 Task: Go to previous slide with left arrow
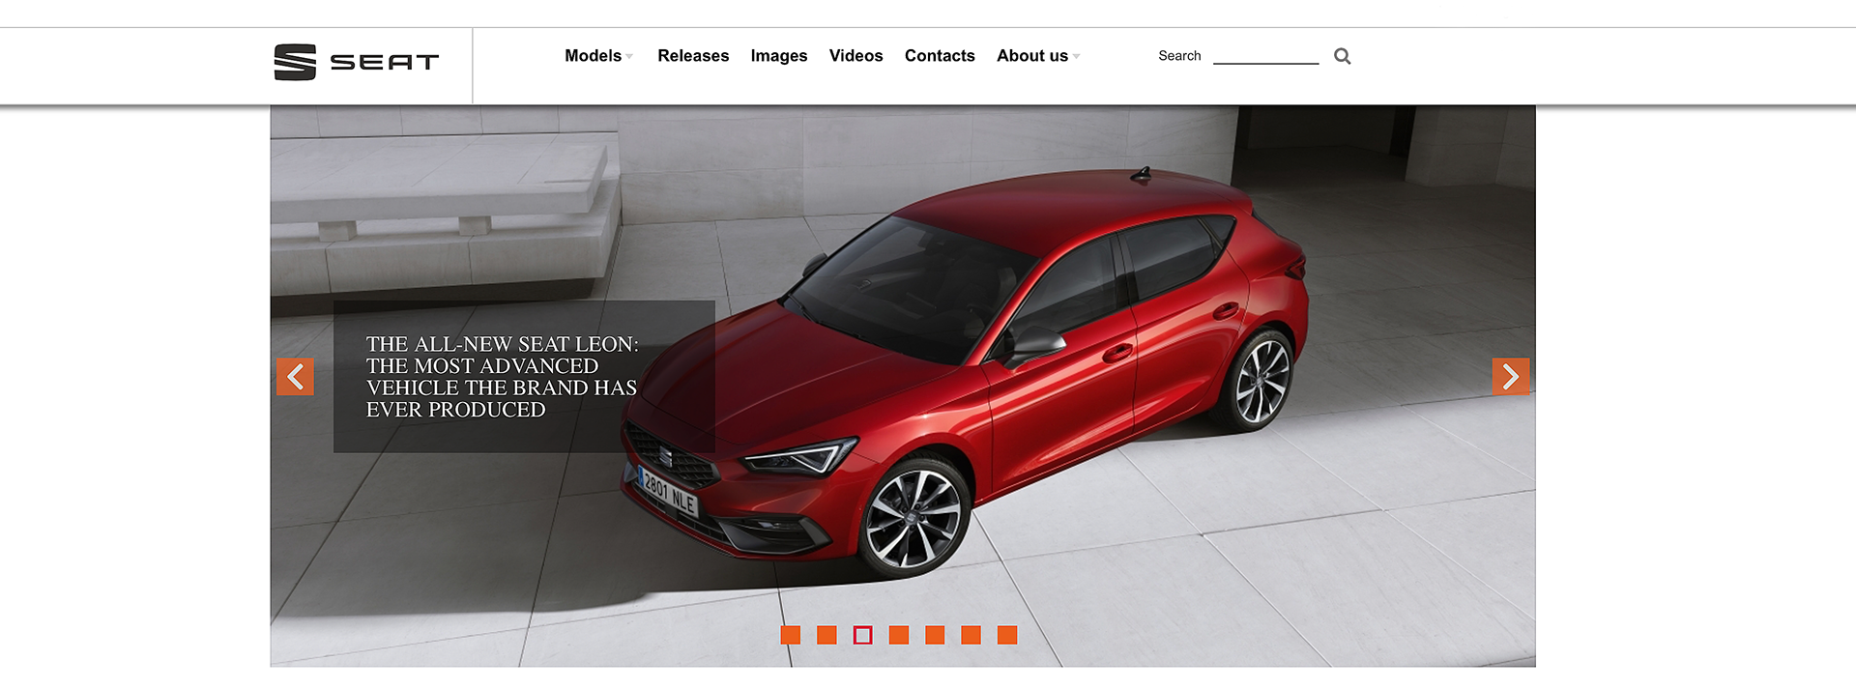coord(295,377)
